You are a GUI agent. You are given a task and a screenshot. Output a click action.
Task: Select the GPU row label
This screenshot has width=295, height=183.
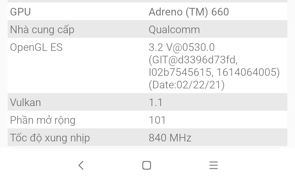(x=20, y=12)
